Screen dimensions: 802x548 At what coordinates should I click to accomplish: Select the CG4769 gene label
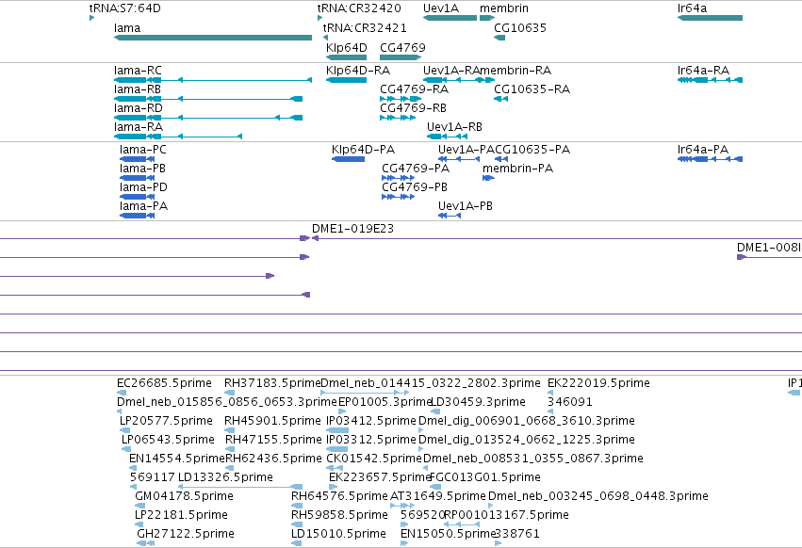402,47
